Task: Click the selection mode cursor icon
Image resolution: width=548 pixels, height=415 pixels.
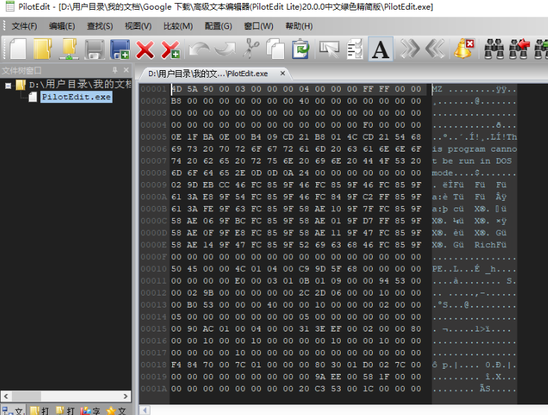Action: point(330,49)
